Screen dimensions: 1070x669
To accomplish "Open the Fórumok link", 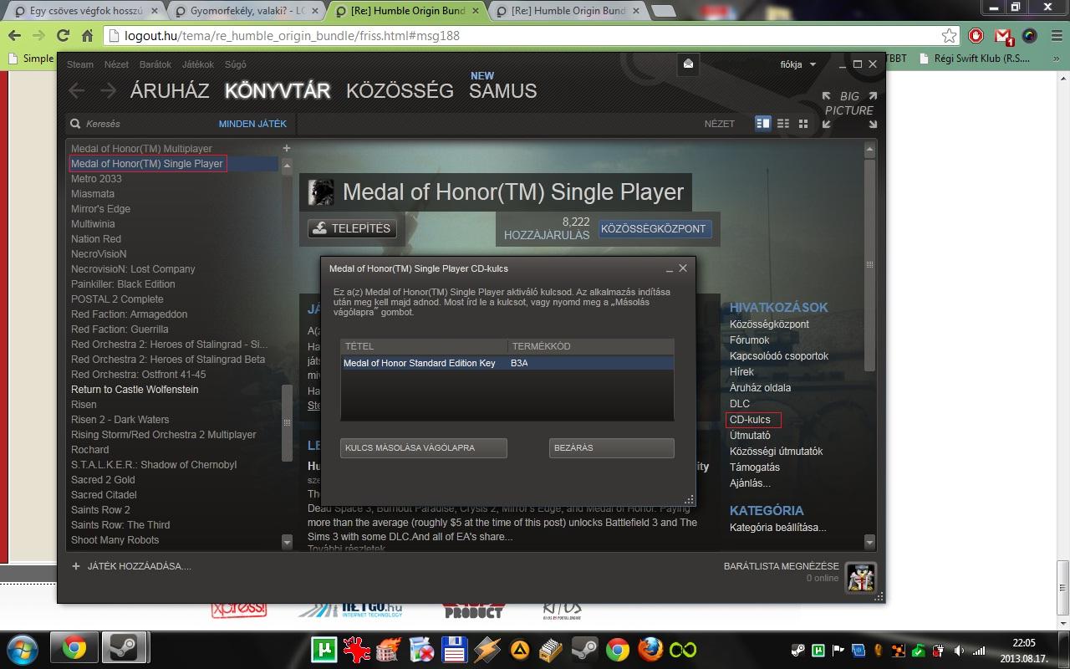I will (x=749, y=340).
